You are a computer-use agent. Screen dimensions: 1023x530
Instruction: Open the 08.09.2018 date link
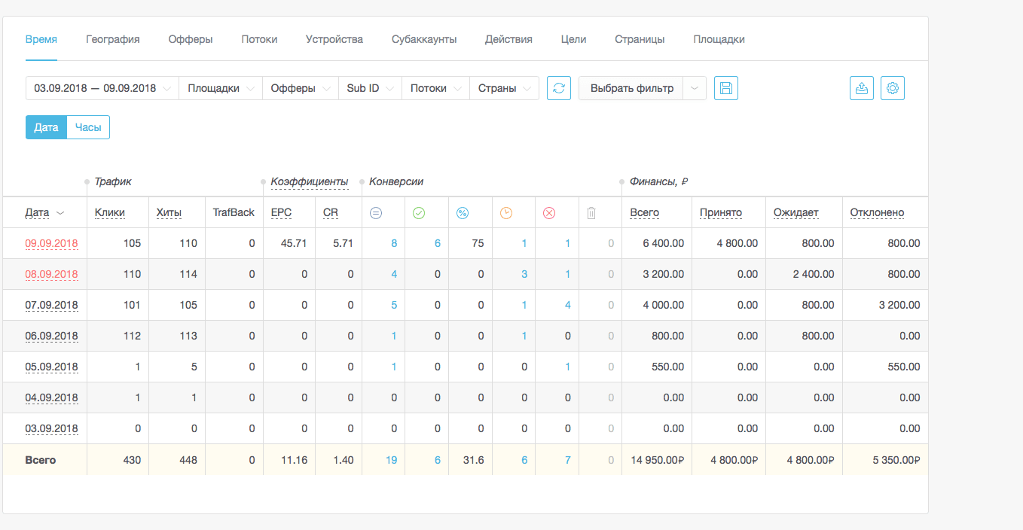pyautogui.click(x=51, y=274)
